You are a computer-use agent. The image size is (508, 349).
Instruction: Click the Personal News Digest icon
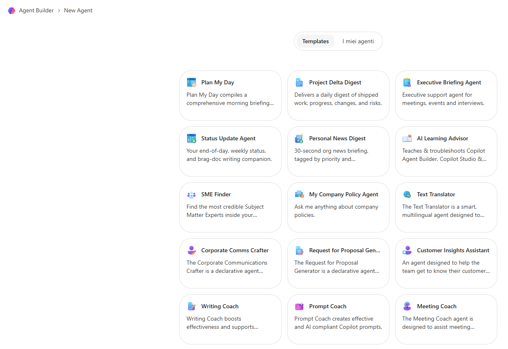299,138
